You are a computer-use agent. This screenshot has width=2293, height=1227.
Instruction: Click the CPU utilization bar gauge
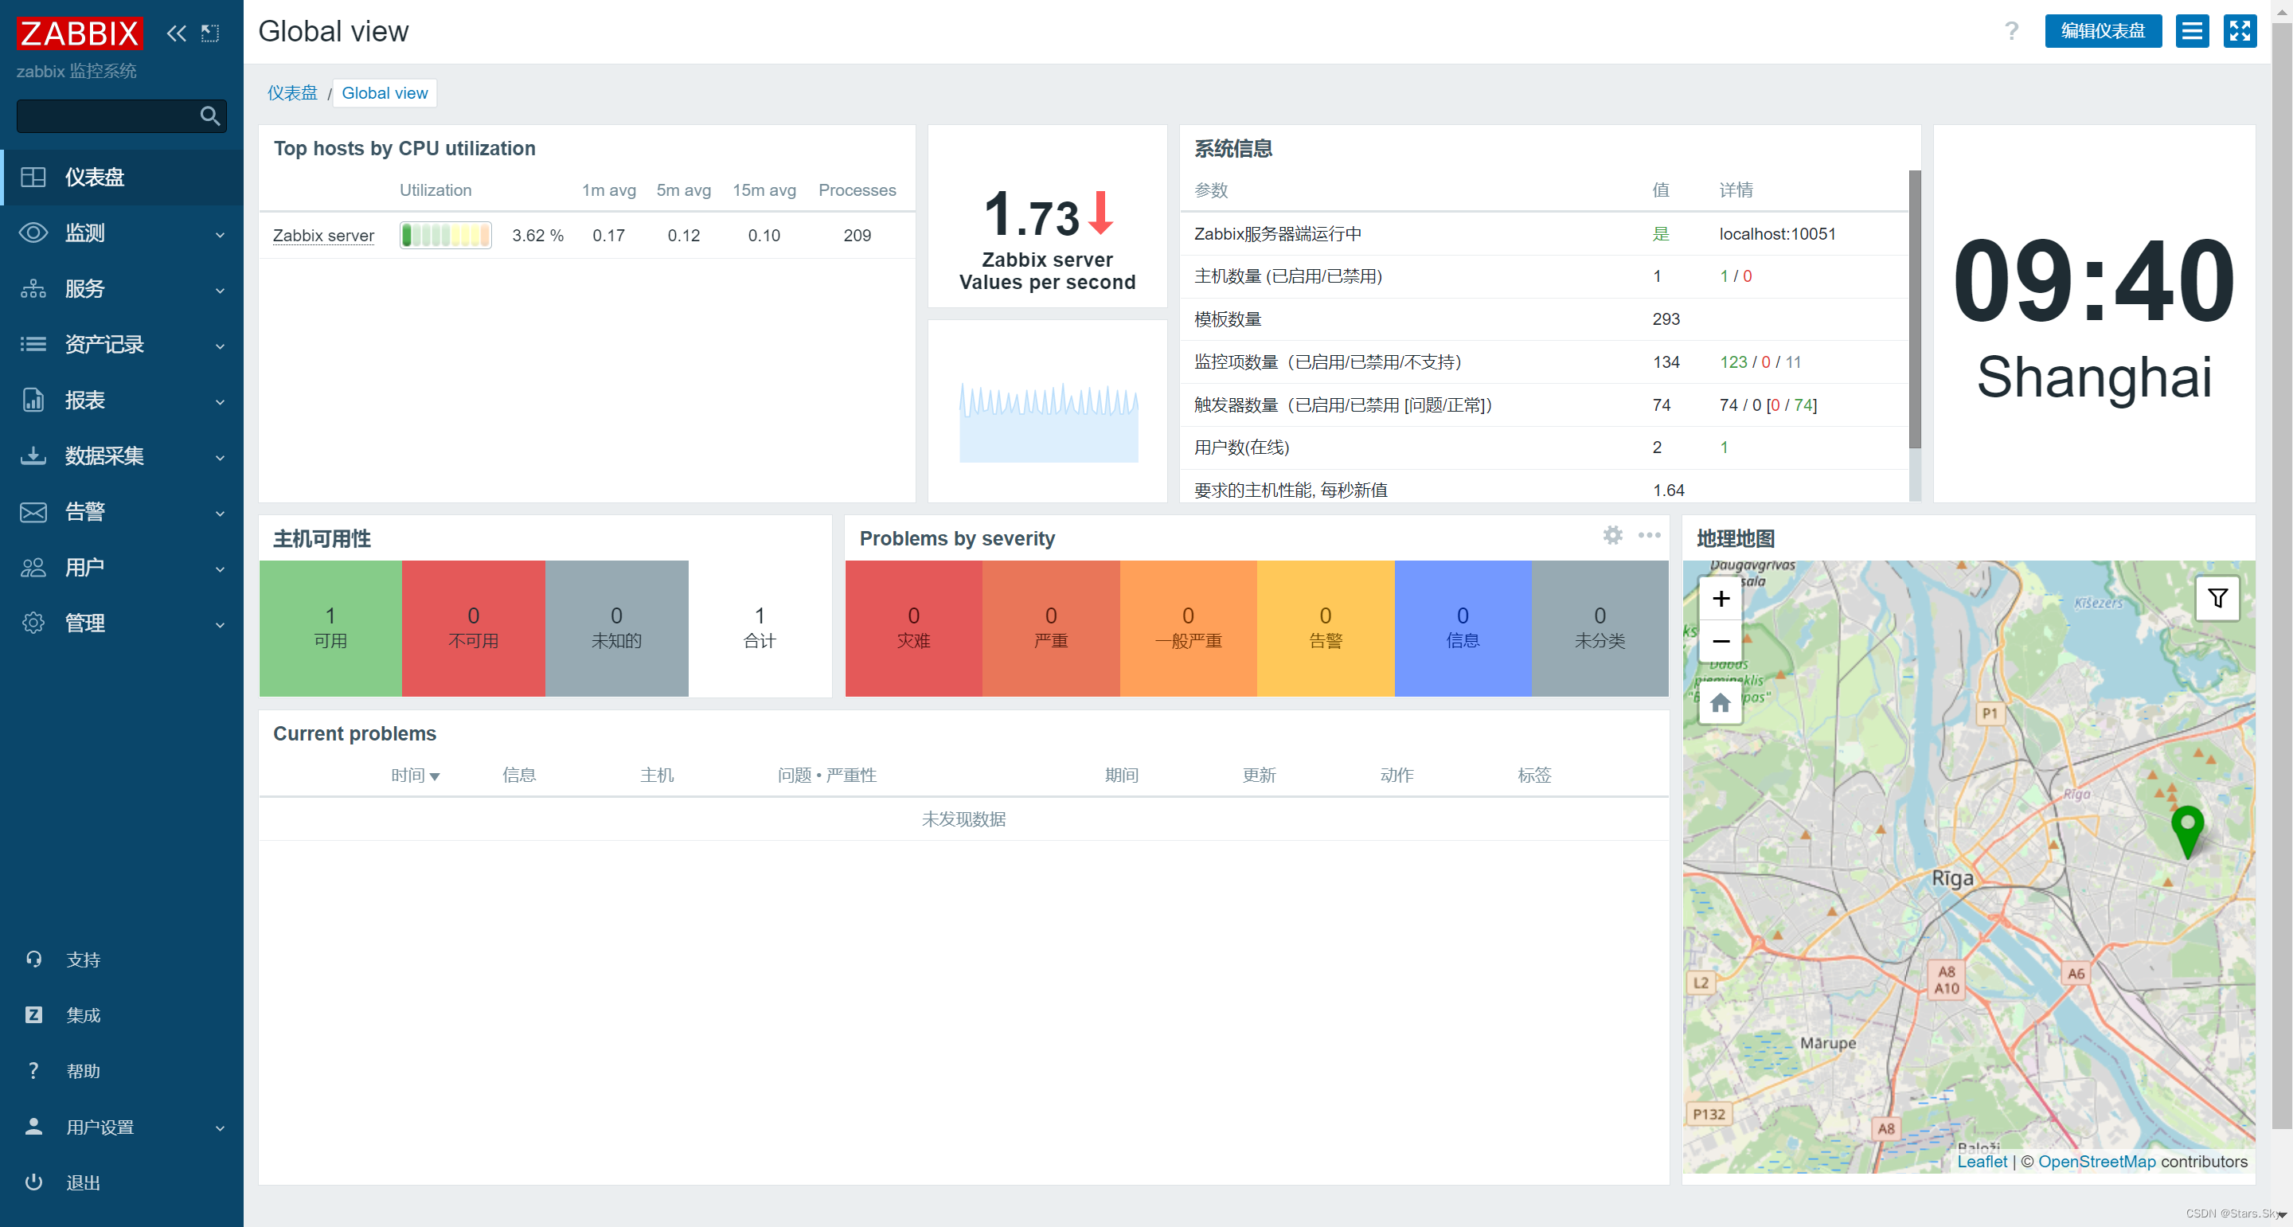(x=445, y=235)
